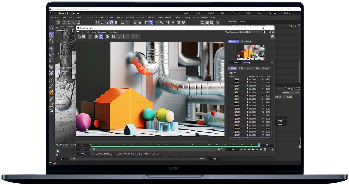Select render history entry 10
349x185 pixels.
(239, 106)
